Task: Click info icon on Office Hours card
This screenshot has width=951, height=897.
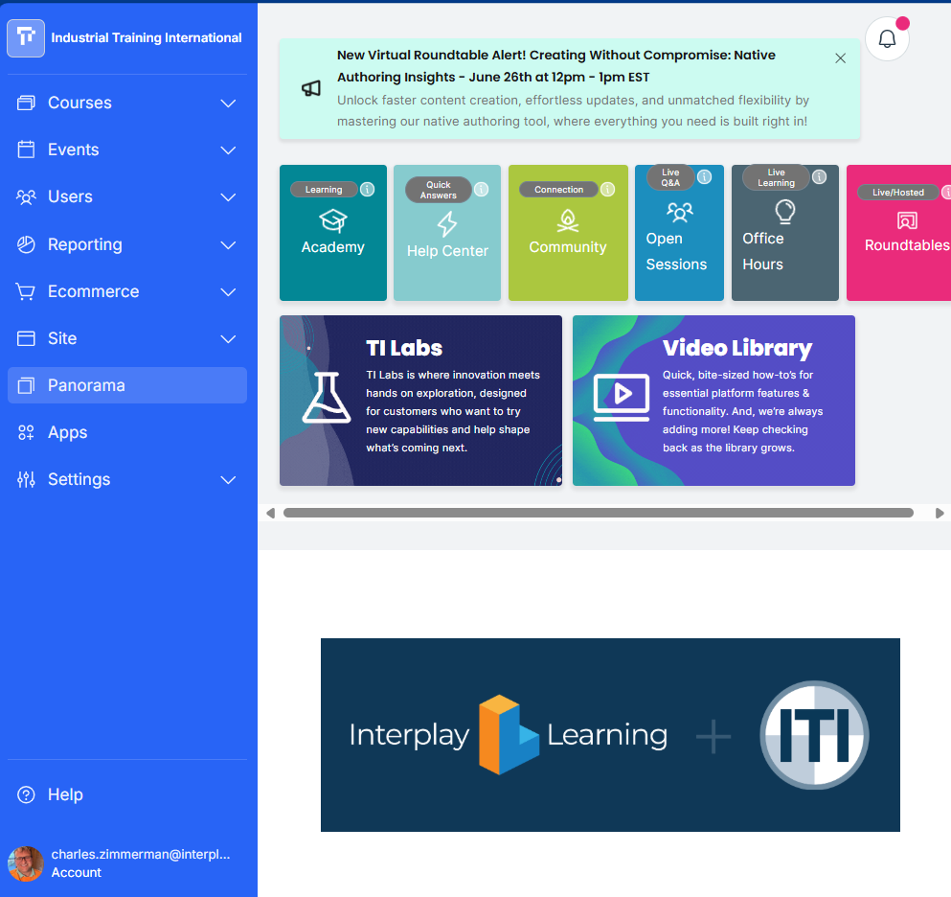Action: pos(819,176)
